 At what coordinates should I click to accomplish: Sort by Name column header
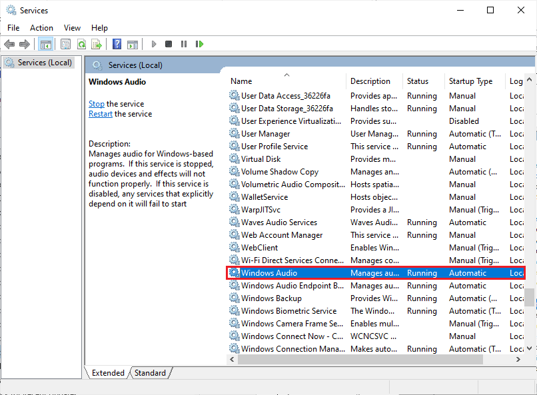[x=286, y=81]
